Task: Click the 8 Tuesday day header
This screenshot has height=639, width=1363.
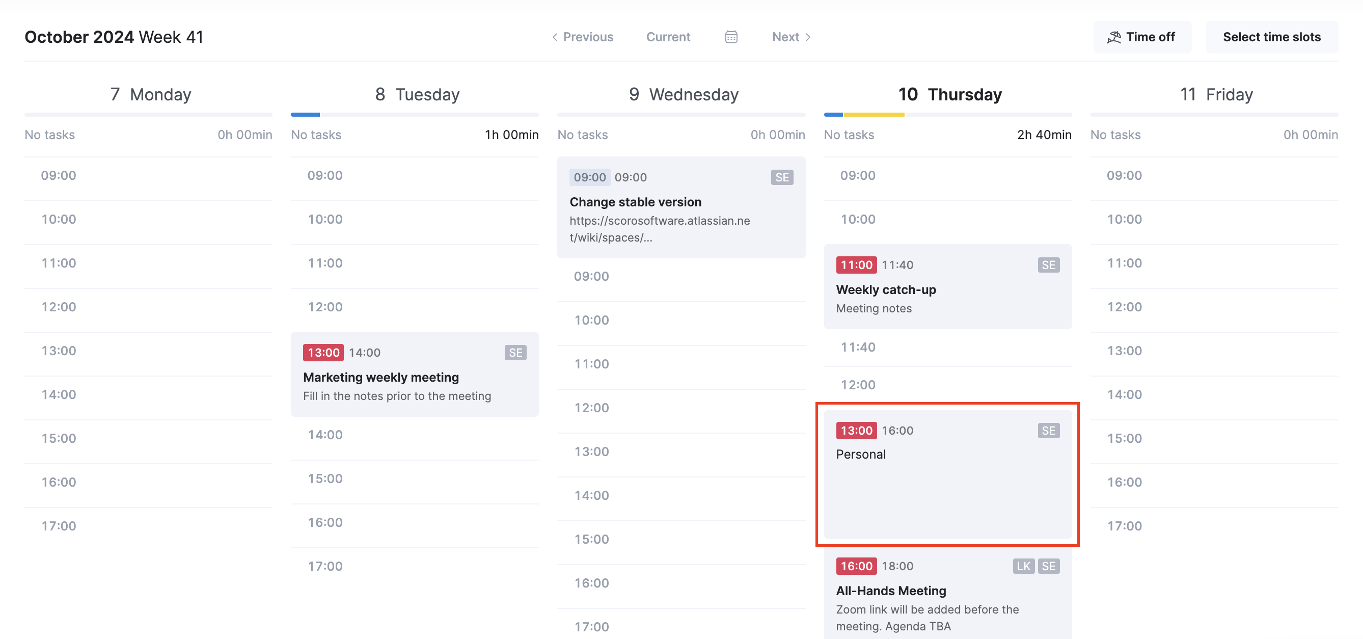Action: tap(417, 94)
